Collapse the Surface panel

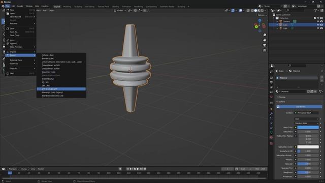282,102
